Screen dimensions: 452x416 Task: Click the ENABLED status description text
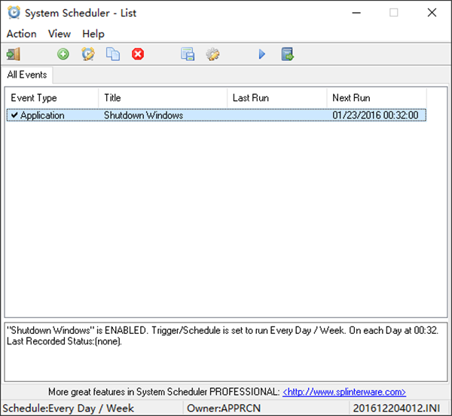coord(222,330)
